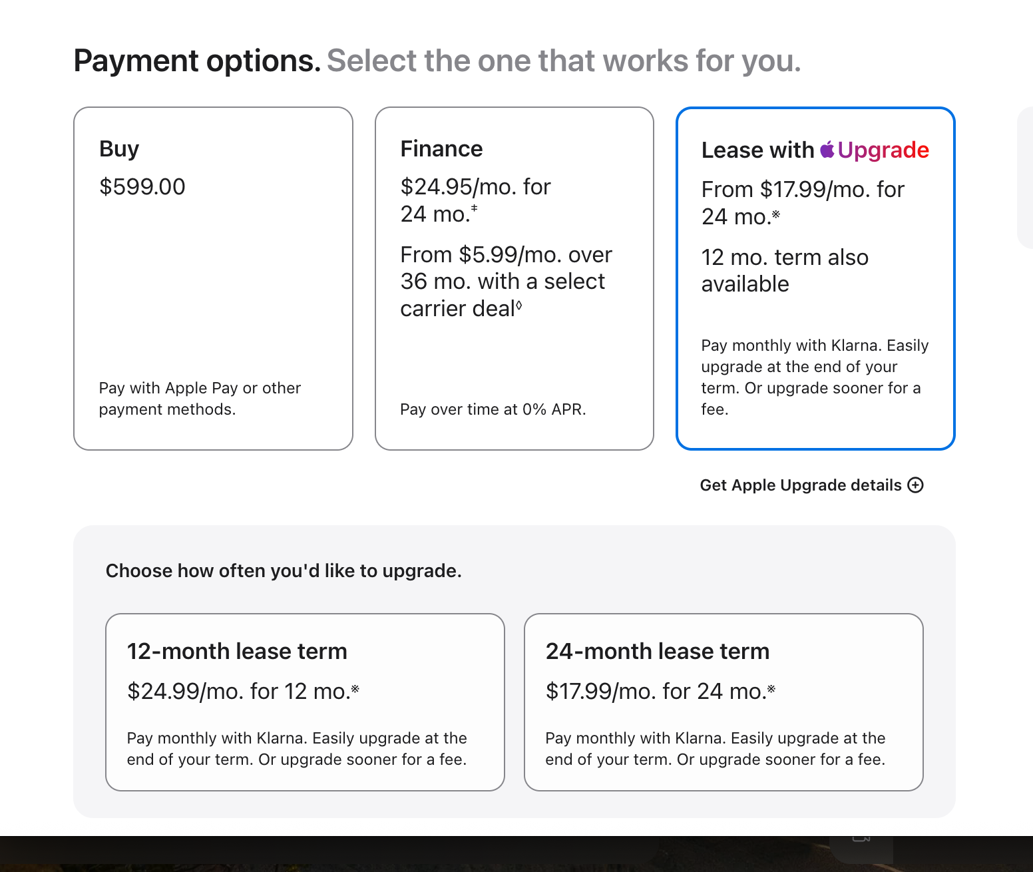Click the partially visible card at right edge

(x=1026, y=178)
